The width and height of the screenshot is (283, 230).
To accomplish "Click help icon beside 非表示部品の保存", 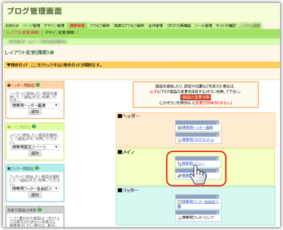I will pos(40,210).
